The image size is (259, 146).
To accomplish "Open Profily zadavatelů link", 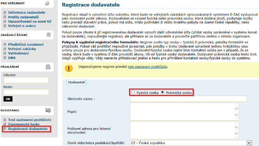I will (x=23, y=17).
